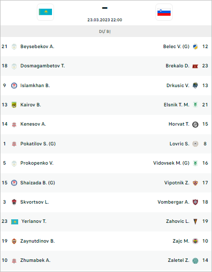Click the Slovenia flag team logo

[164, 12]
